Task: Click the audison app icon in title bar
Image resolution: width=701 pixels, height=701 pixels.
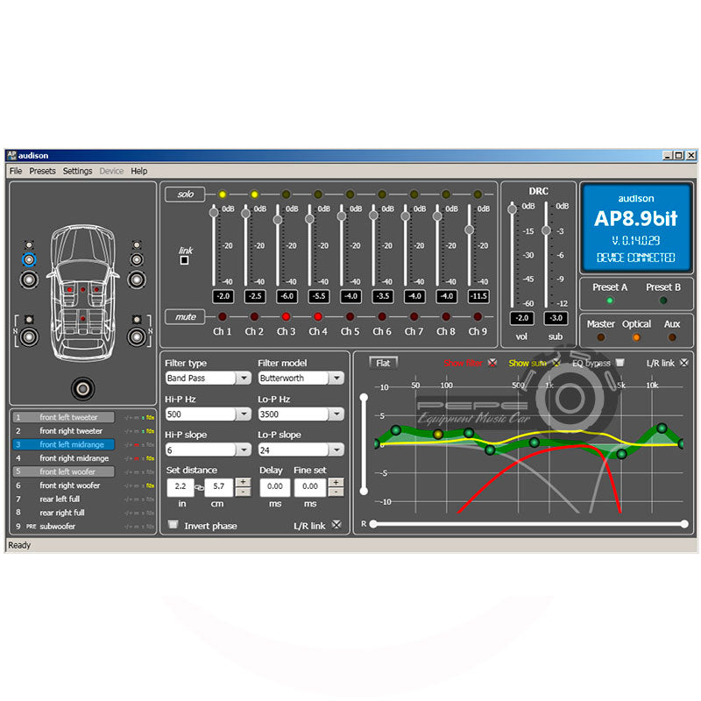Action: click(11, 155)
